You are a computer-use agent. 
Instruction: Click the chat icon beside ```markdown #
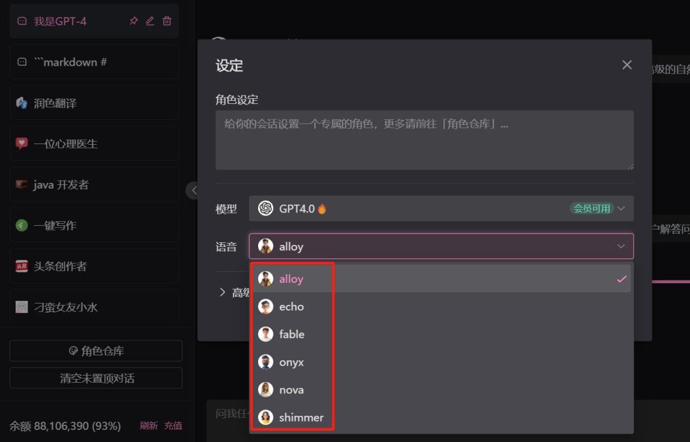click(x=22, y=62)
